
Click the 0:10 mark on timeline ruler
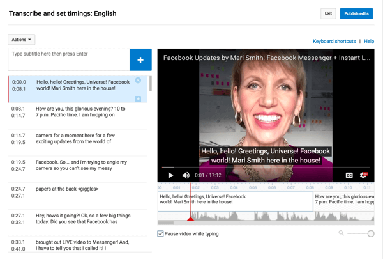348,188
